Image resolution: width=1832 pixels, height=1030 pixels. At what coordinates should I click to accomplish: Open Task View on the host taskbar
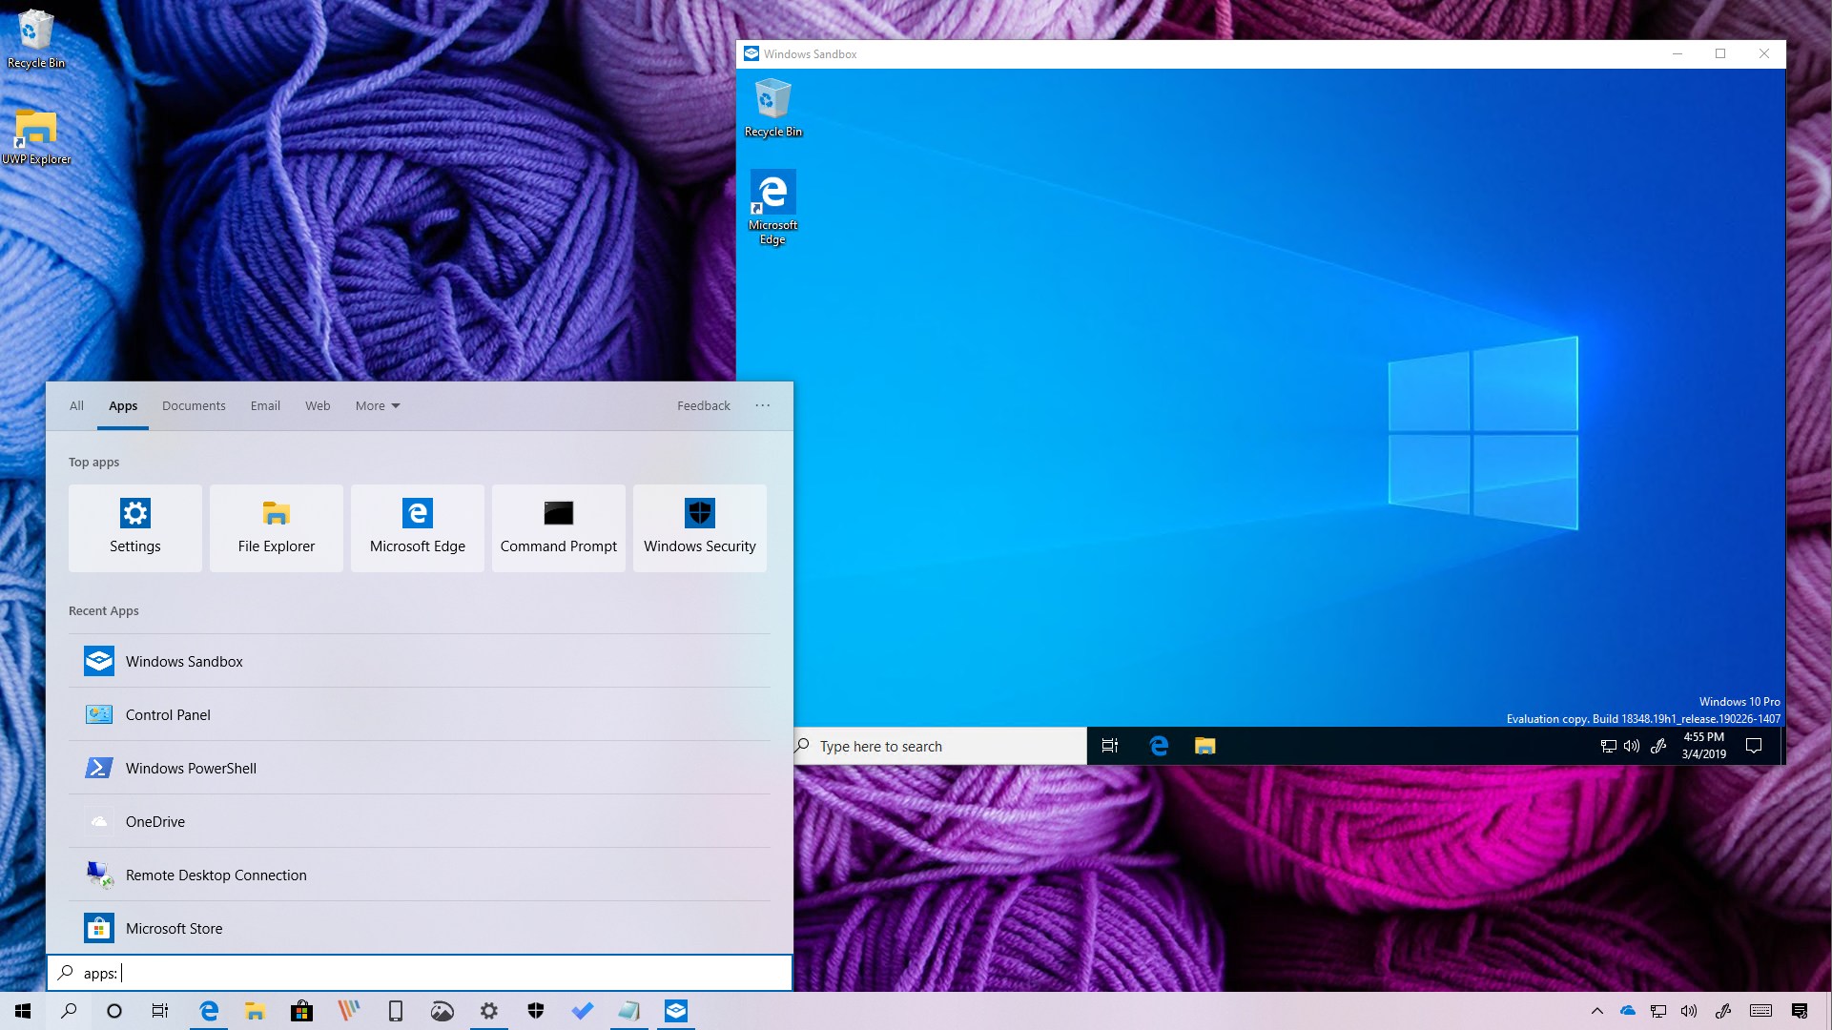coord(160,1011)
